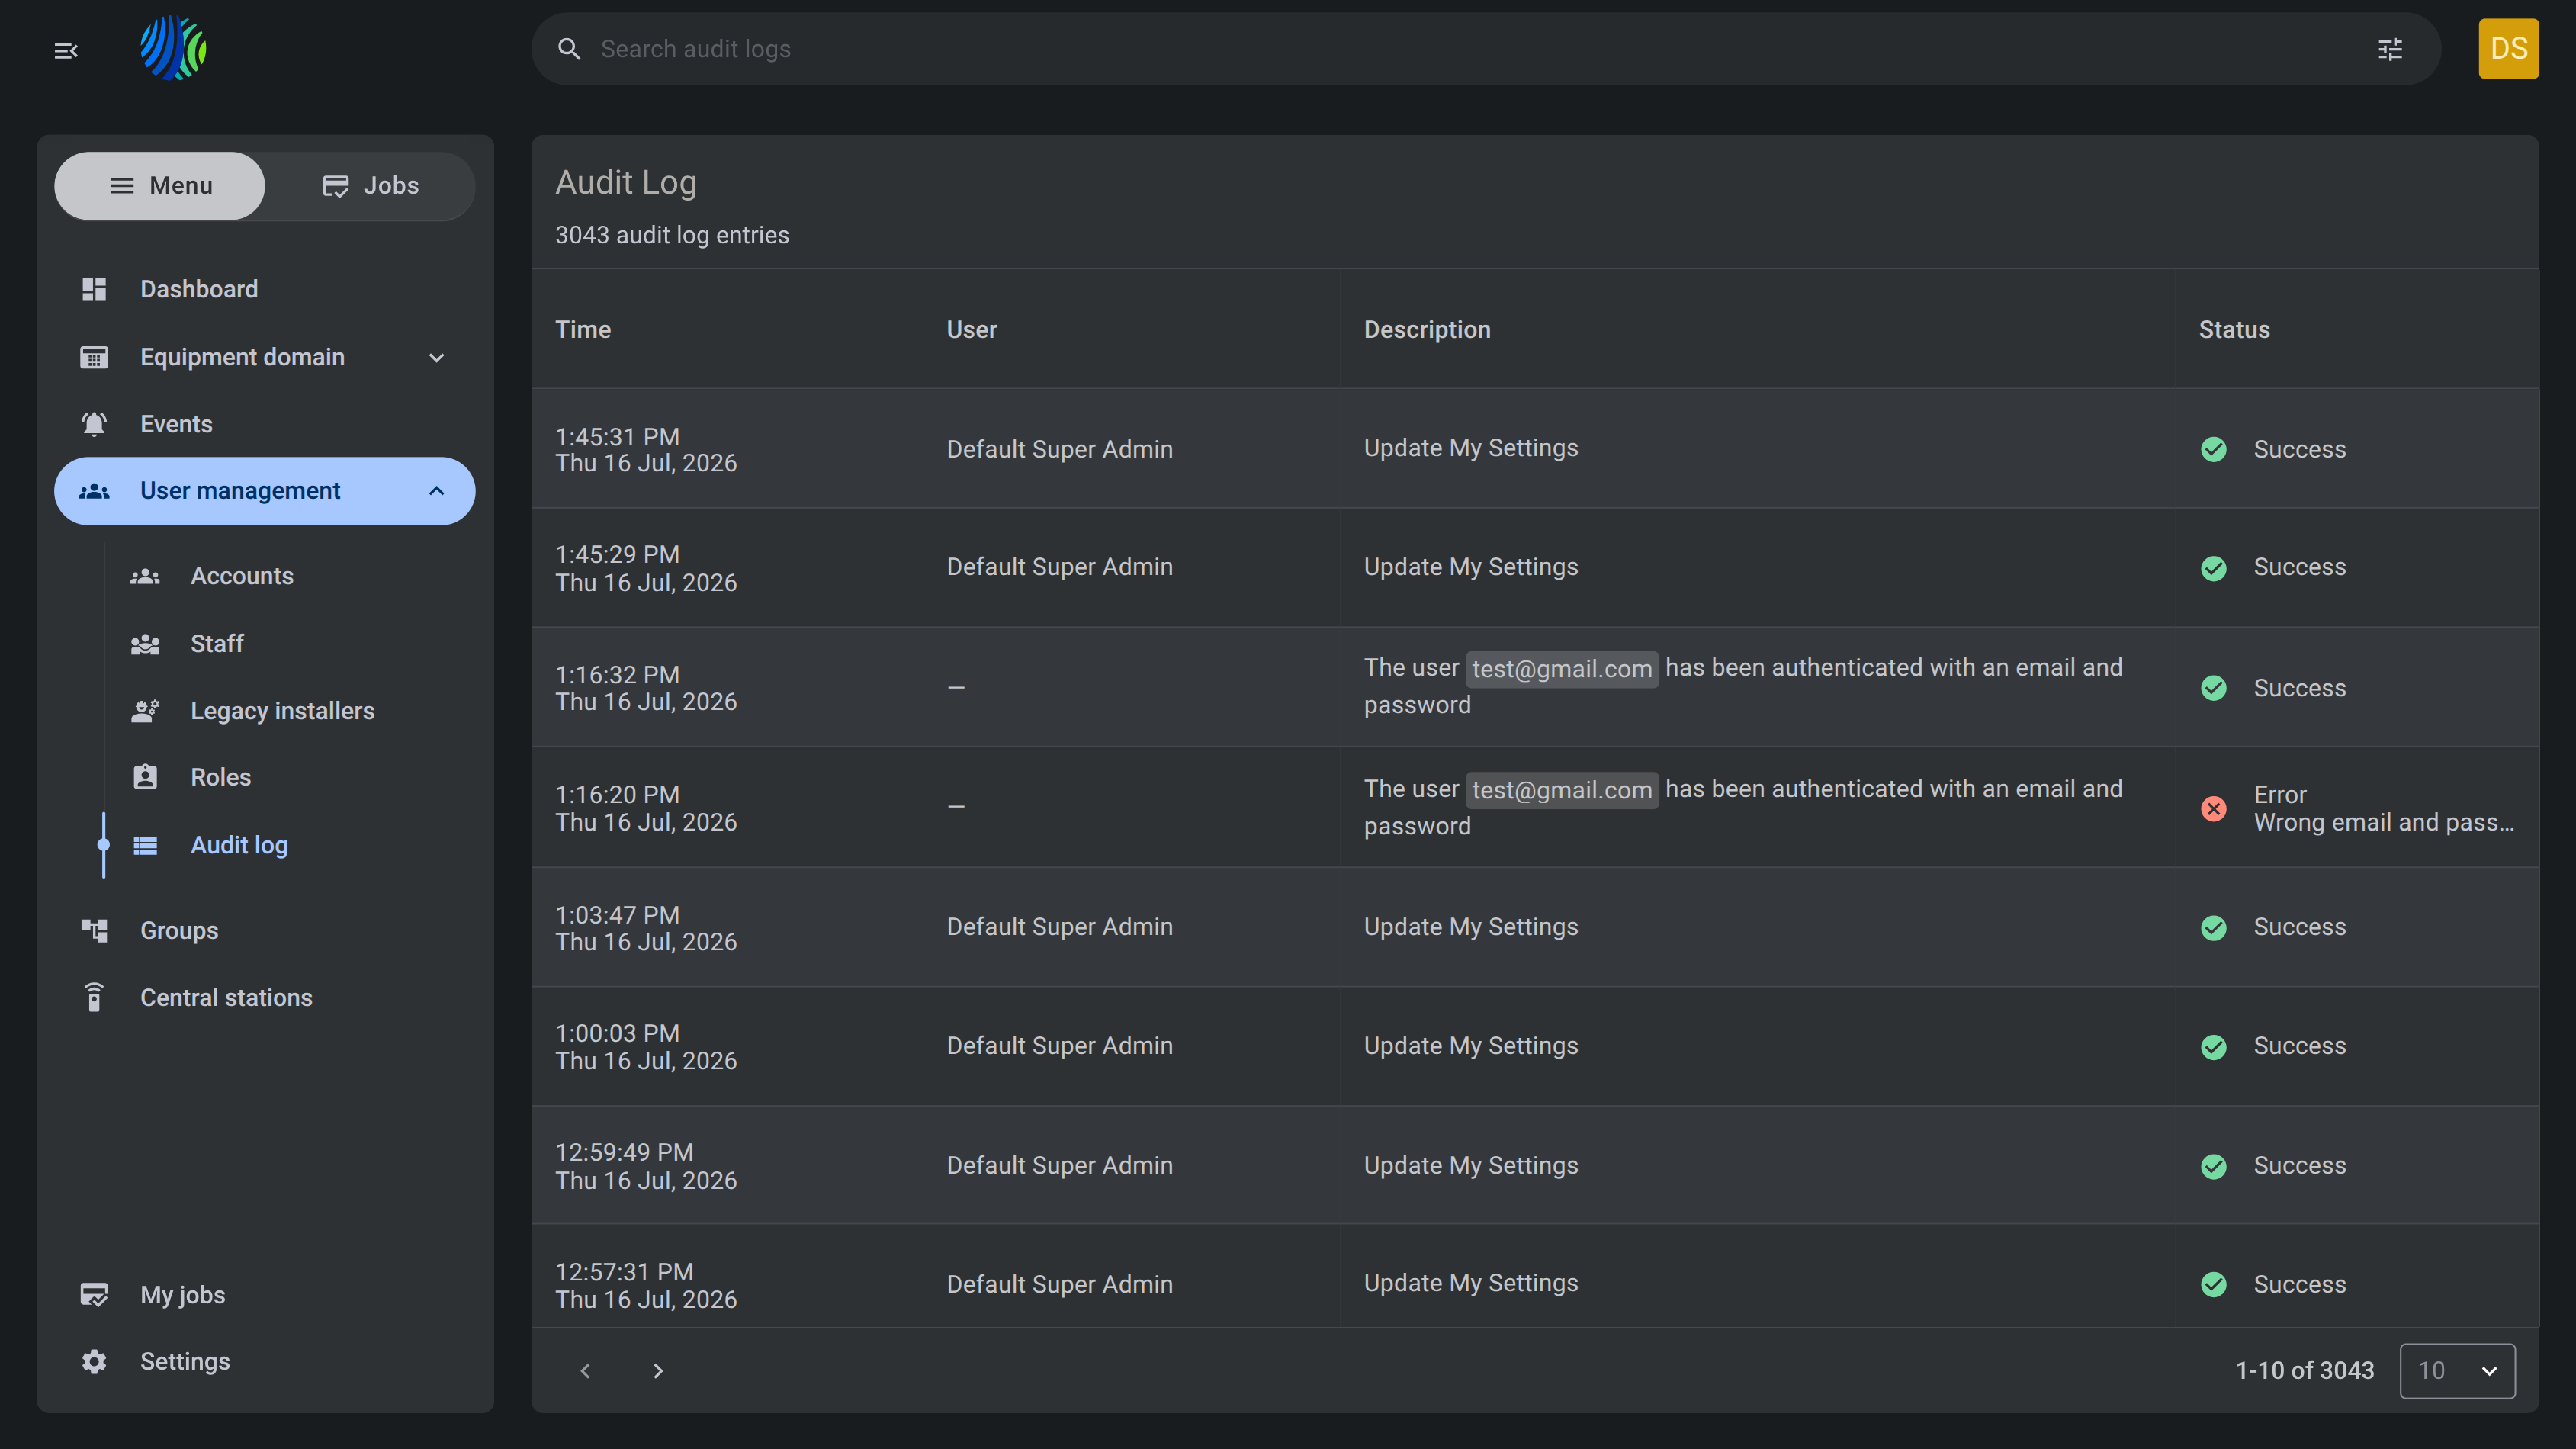Click the Central stations antenna icon
The width and height of the screenshot is (2576, 1449).
pos(94,997)
